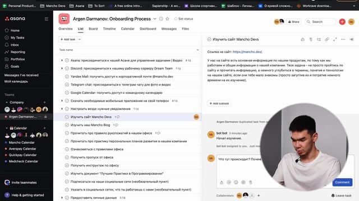Star the project as favorite
Viewport: 359px width, 201px height.
coord(167,19)
